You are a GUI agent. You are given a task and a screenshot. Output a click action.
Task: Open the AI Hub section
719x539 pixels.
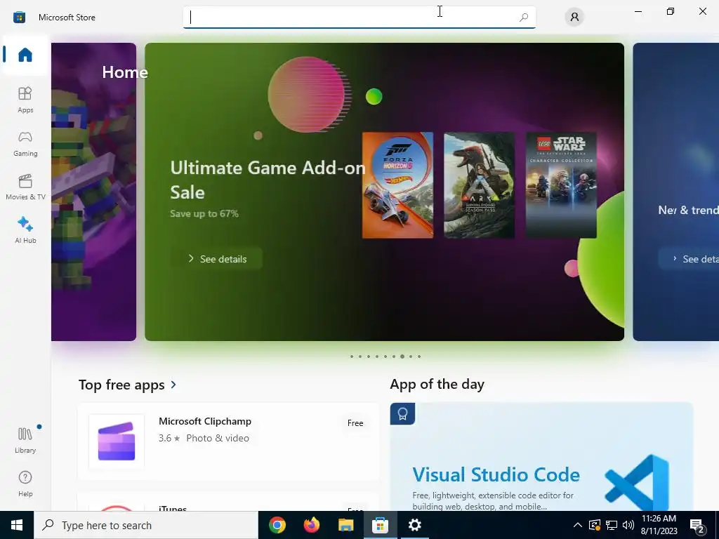[25, 230]
